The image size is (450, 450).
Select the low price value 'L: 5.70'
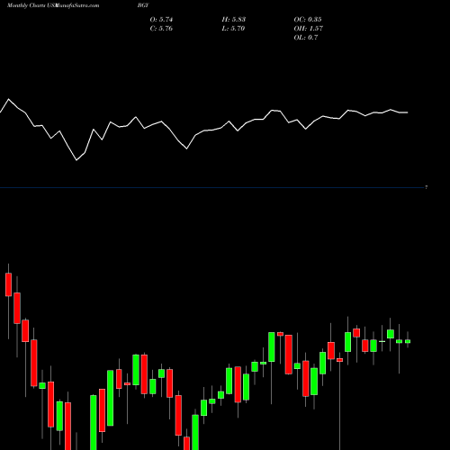point(233,29)
